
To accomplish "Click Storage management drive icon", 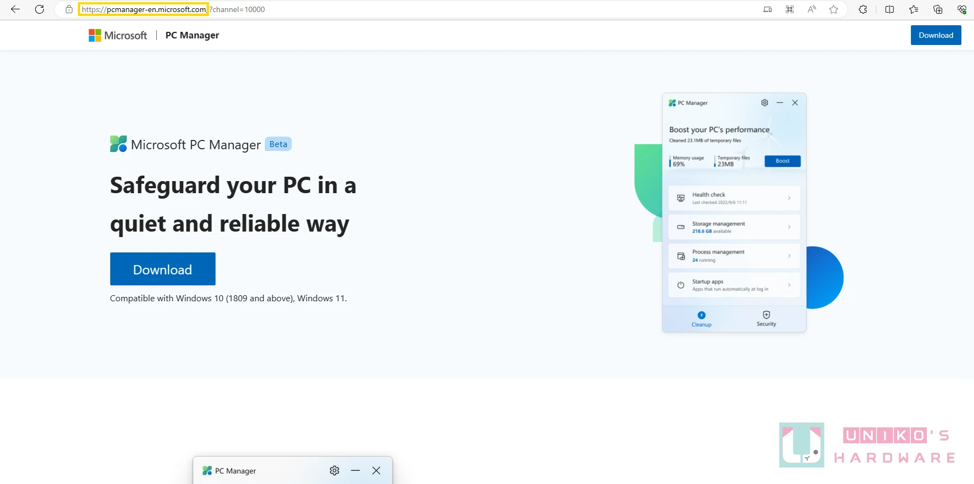I will (681, 227).
